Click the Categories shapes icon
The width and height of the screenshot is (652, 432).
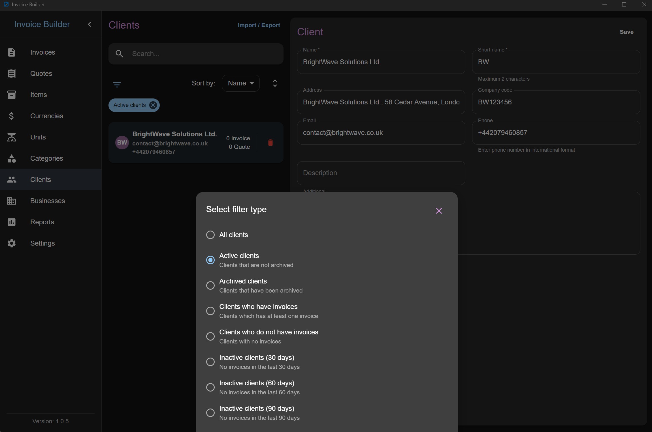tap(12, 158)
